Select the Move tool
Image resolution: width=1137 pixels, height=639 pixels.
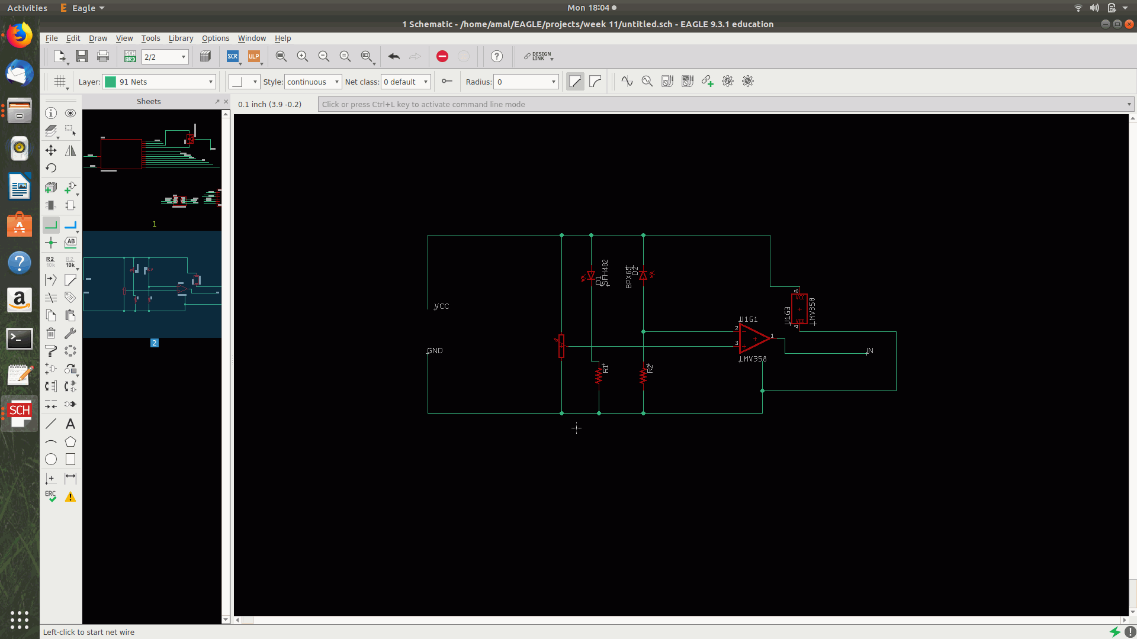51,150
